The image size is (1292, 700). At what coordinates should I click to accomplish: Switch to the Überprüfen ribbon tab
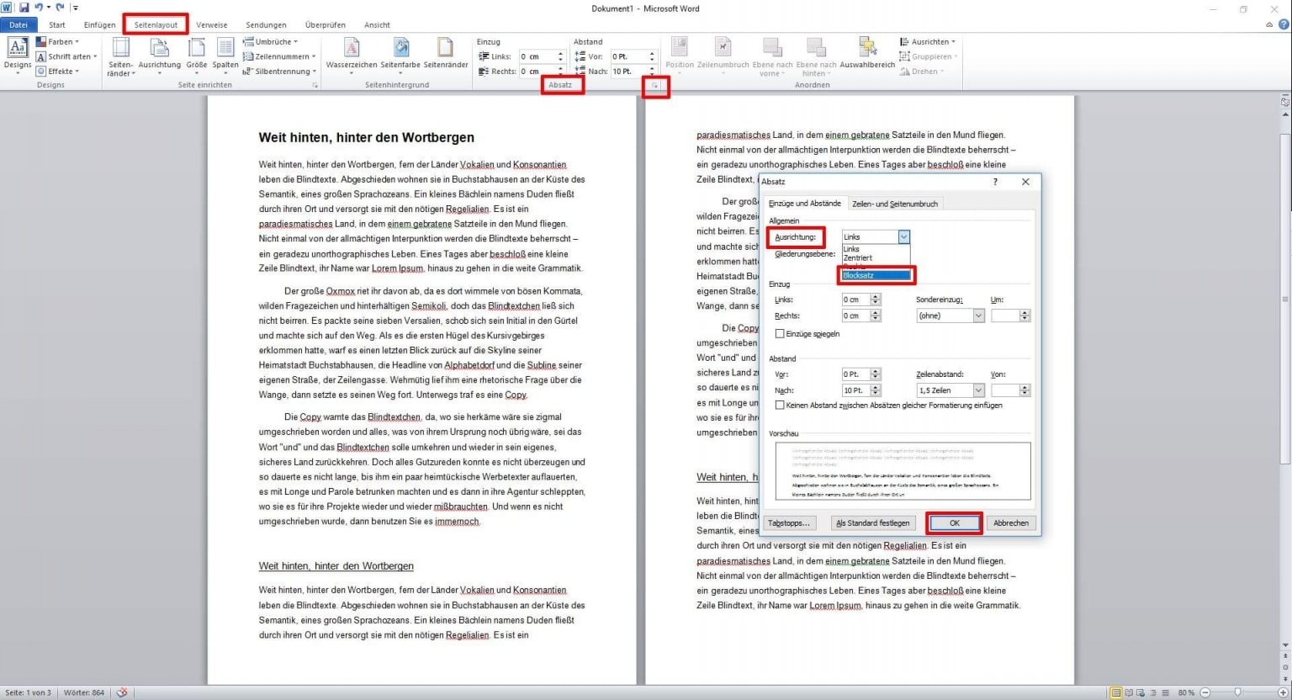325,25
